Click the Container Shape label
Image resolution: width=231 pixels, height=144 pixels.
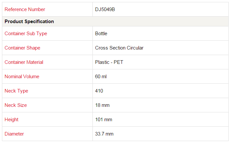[x=22, y=48]
